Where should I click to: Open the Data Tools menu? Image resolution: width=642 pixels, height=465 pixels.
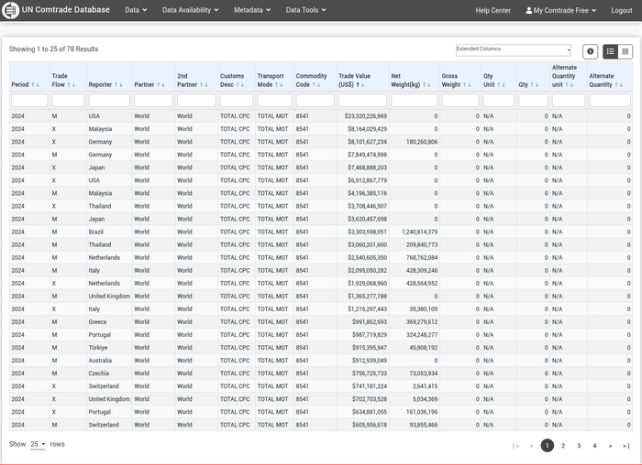305,10
